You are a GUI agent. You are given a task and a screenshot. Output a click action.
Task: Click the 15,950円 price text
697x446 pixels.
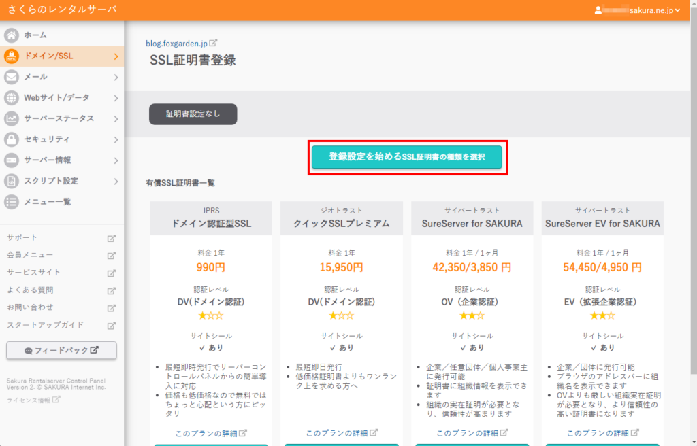pyautogui.click(x=342, y=267)
